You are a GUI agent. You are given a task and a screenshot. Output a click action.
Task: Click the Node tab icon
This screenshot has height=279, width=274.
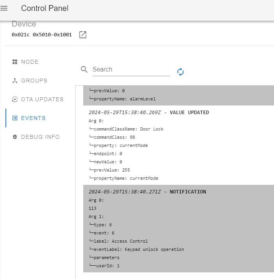(x=15, y=62)
